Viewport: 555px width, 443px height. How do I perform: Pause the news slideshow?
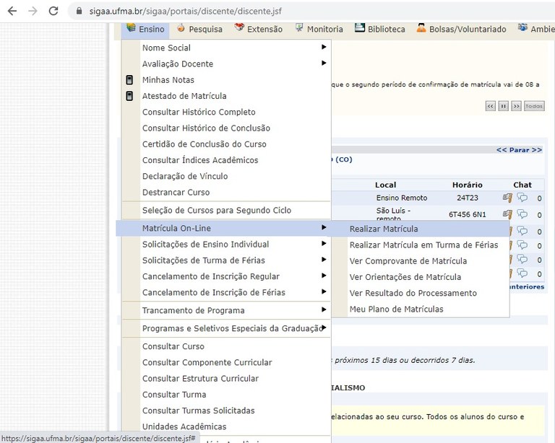[503, 106]
